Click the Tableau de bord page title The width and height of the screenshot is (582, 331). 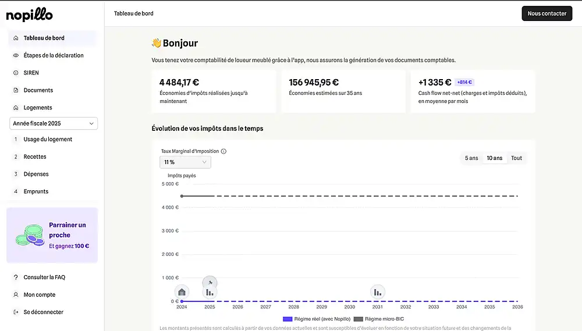coord(134,13)
